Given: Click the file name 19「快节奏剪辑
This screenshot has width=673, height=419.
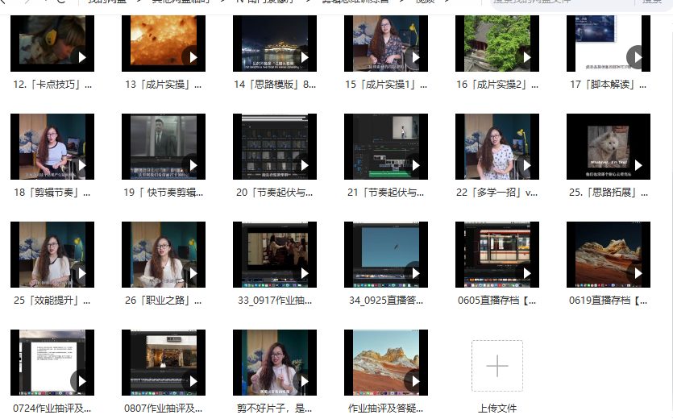Looking at the screenshot, I should (164, 193).
